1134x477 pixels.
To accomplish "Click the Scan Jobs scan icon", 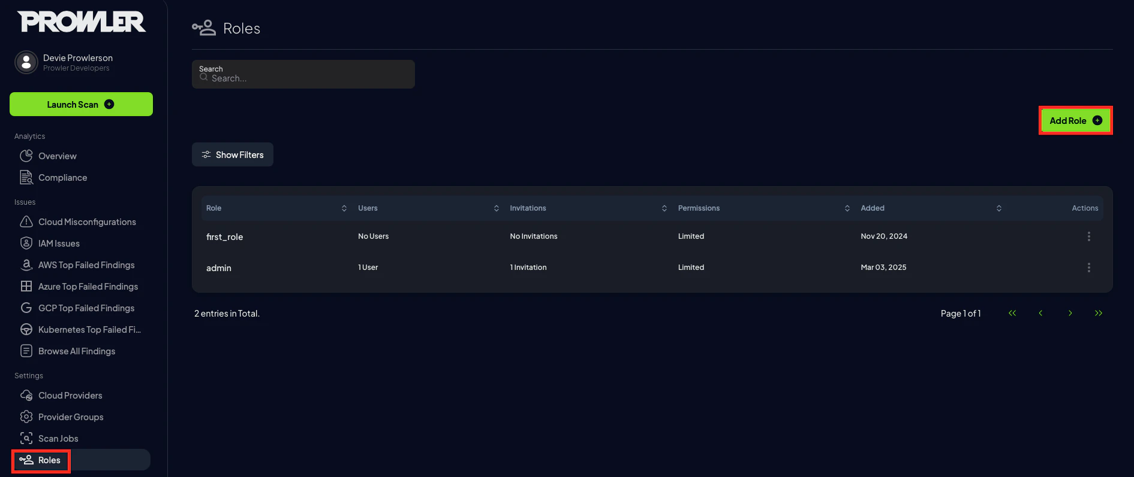I will click(26, 438).
